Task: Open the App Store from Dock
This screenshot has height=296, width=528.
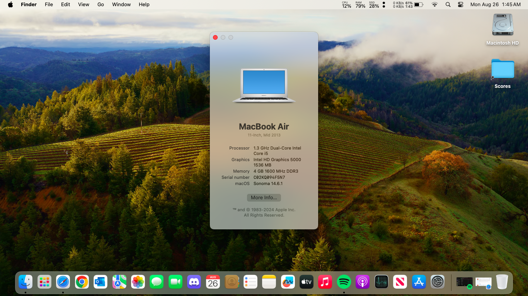Action: pos(419,282)
